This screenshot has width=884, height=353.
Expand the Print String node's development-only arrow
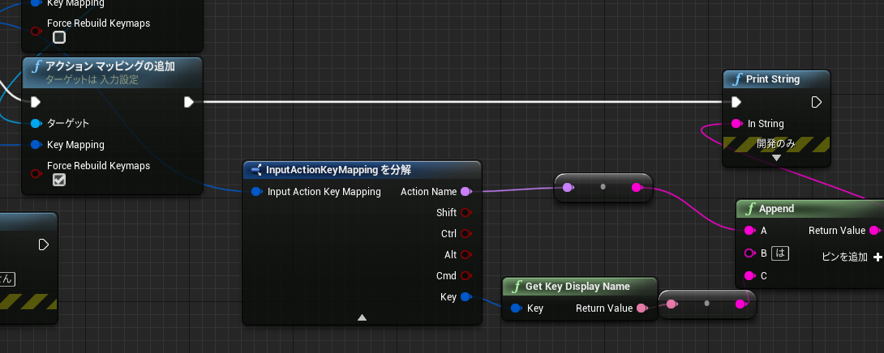pos(776,158)
